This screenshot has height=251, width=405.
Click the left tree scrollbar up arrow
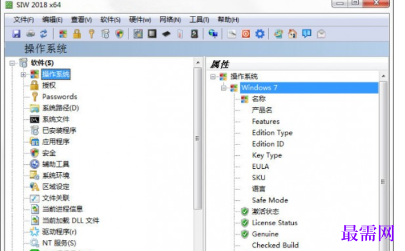(198, 63)
